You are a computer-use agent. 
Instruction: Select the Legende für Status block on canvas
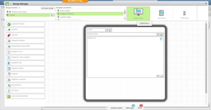[x=125, y=34]
